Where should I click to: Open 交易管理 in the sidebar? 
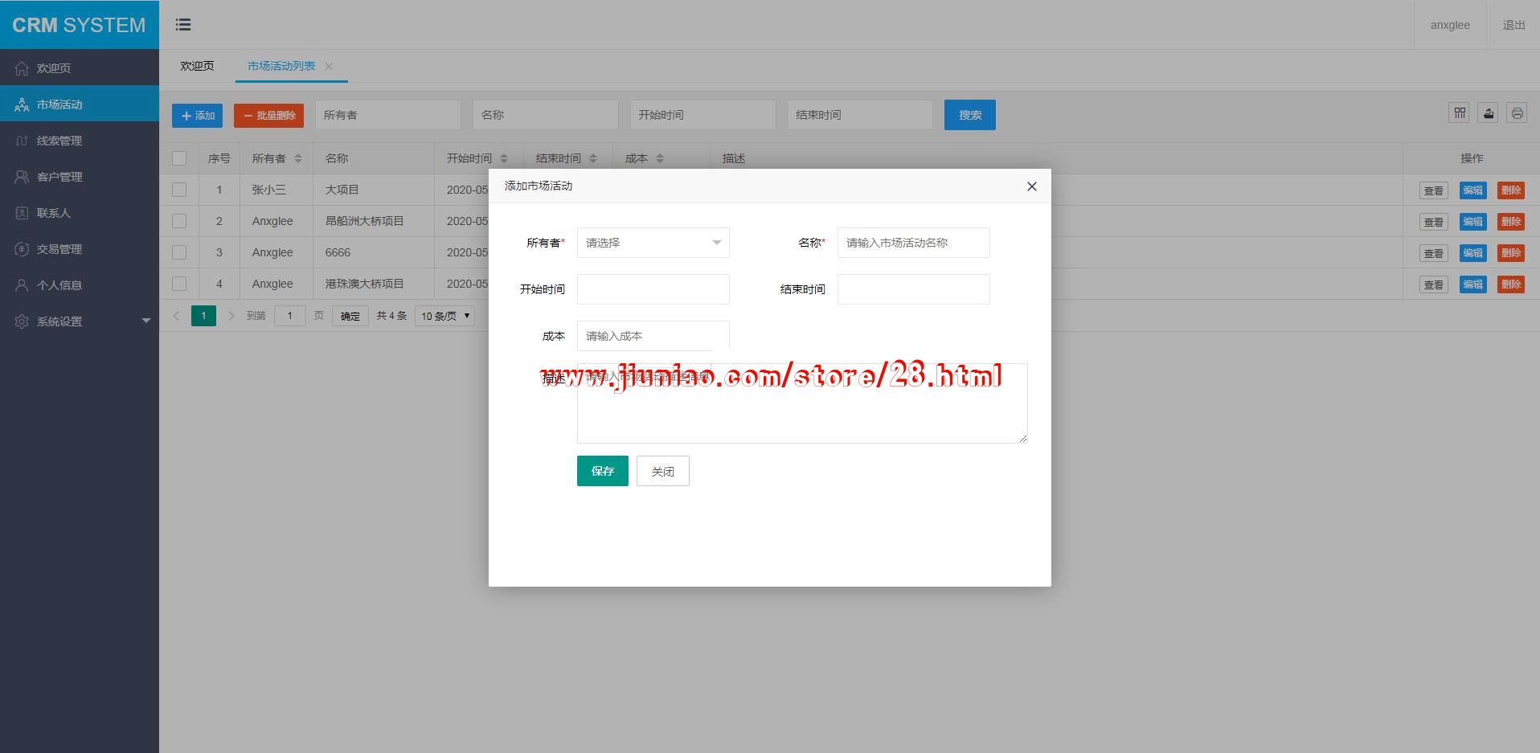click(80, 249)
